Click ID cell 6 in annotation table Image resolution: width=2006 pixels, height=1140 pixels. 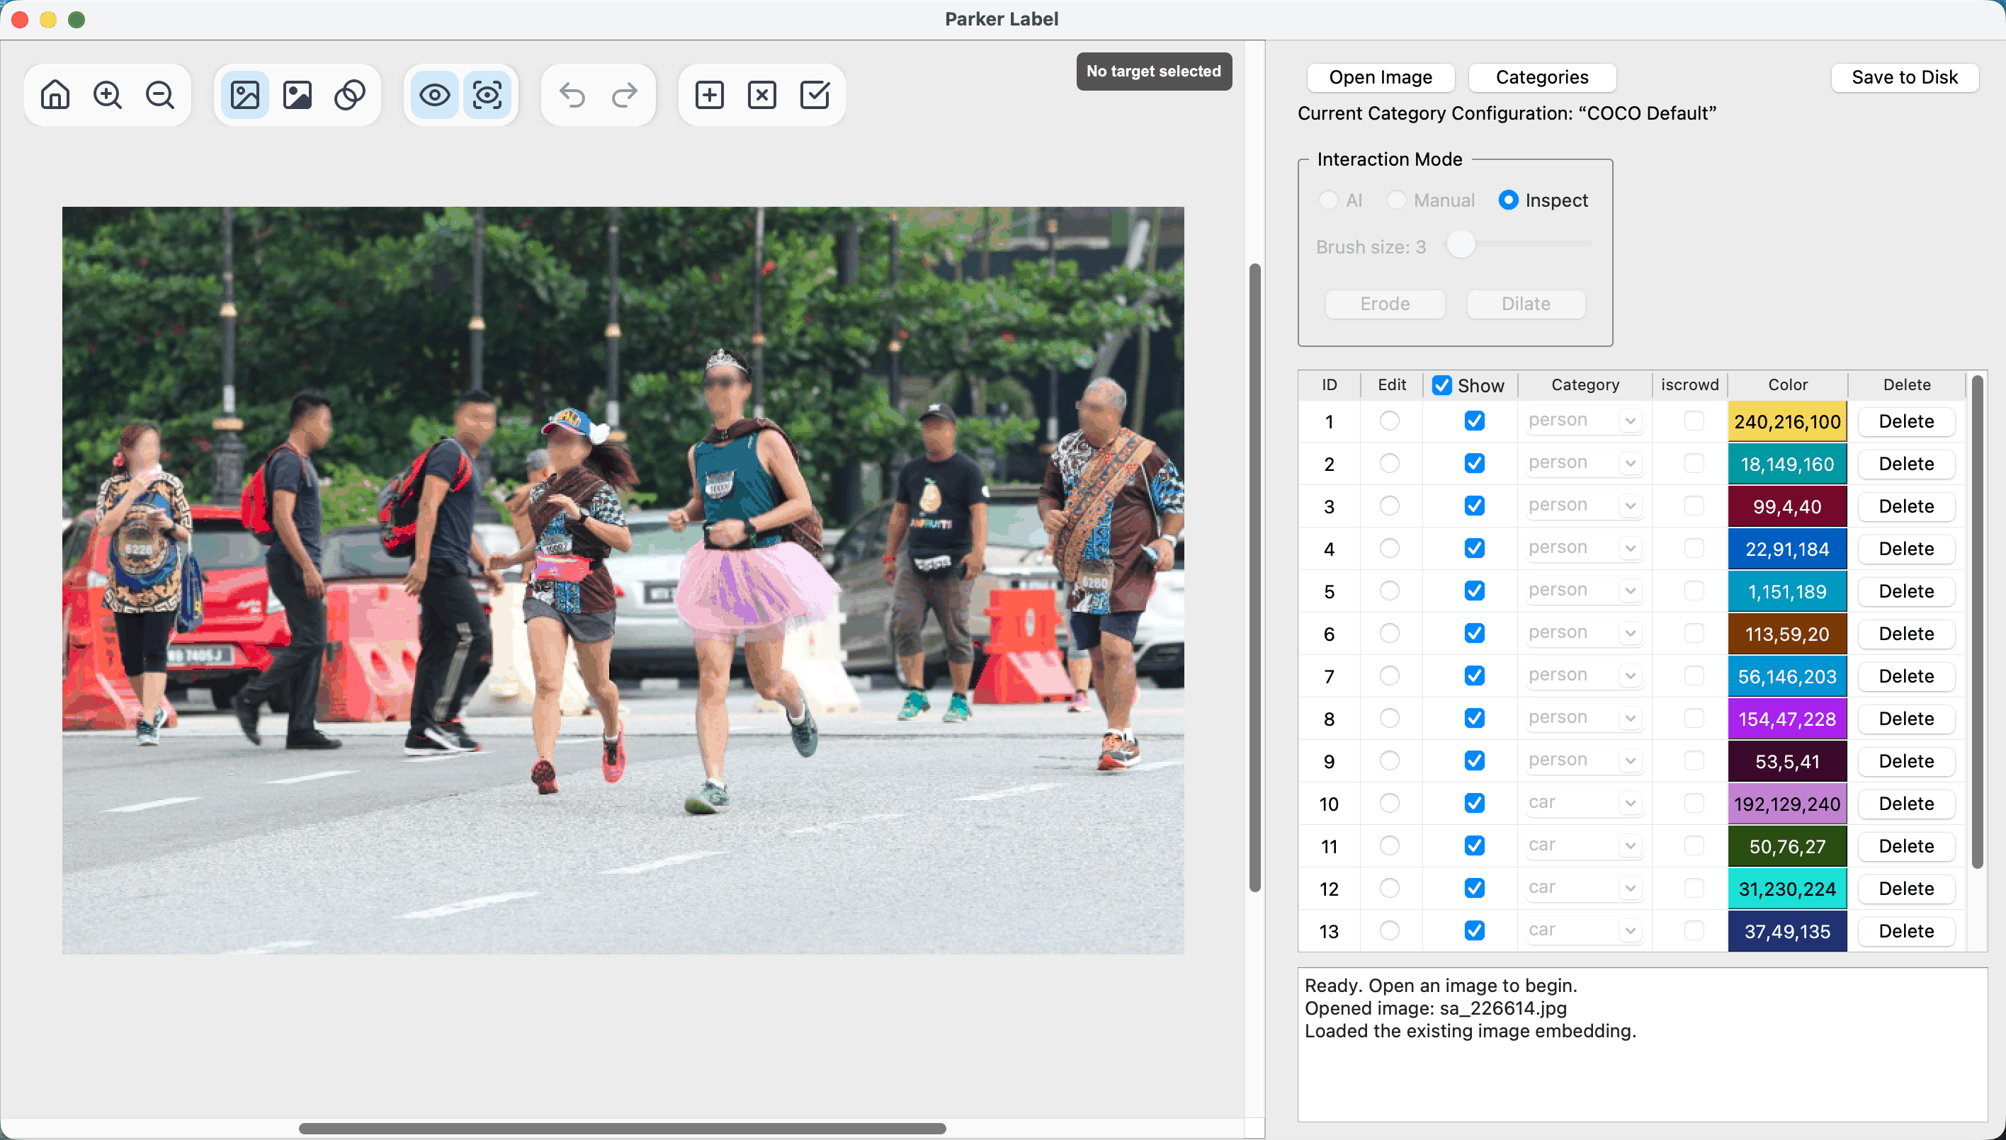tap(1330, 634)
